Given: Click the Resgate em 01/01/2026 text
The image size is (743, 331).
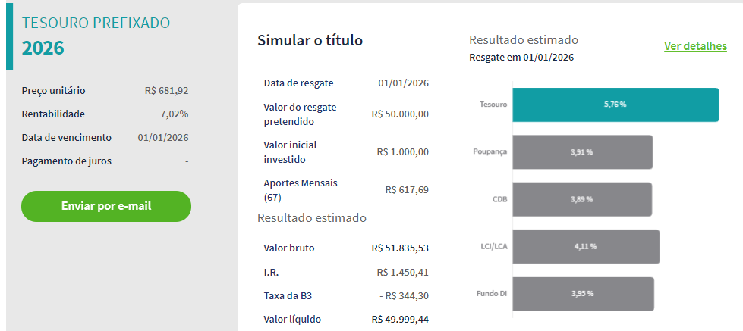Looking at the screenshot, I should pyautogui.click(x=521, y=58).
